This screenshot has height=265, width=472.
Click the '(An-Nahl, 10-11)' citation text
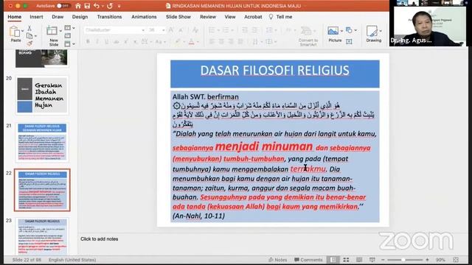tap(198, 216)
